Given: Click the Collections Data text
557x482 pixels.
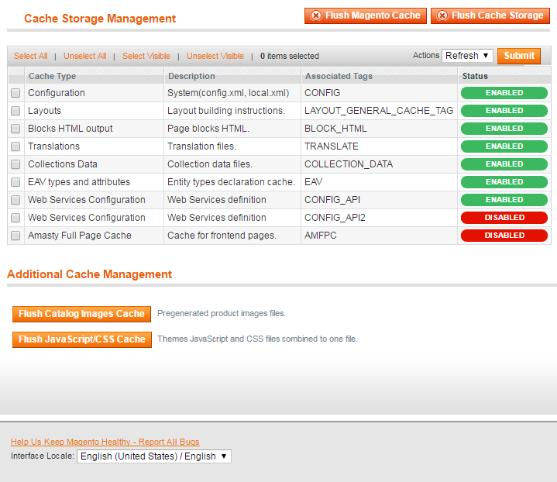Looking at the screenshot, I should coord(63,164).
